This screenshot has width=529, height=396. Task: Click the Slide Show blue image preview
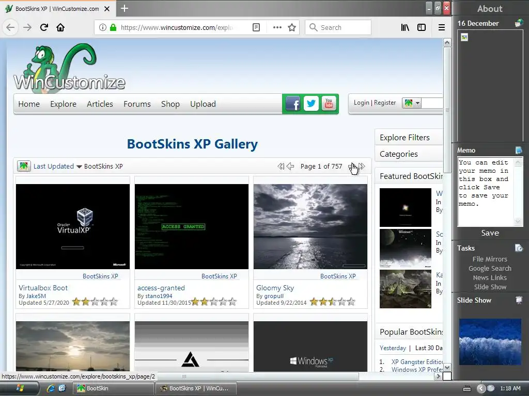(490, 342)
